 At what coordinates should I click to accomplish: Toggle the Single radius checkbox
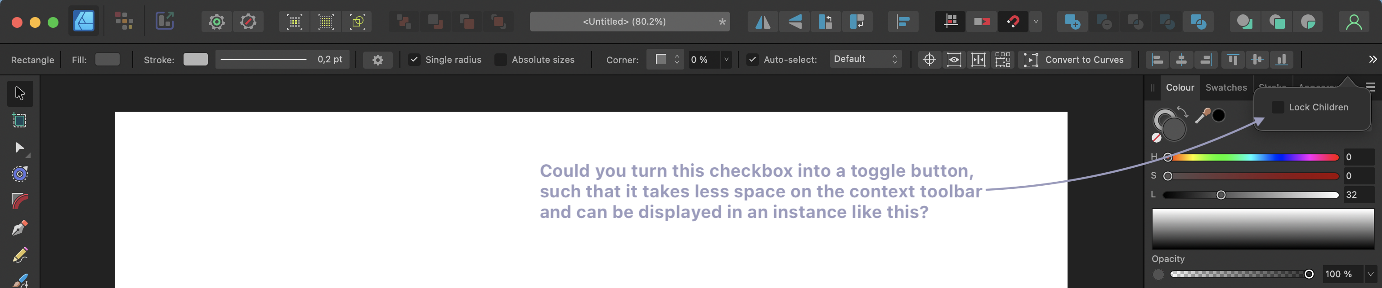pyautogui.click(x=414, y=59)
